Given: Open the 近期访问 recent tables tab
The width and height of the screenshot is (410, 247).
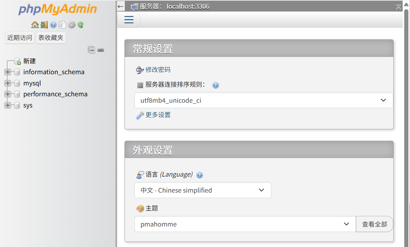Looking at the screenshot, I should tap(20, 38).
